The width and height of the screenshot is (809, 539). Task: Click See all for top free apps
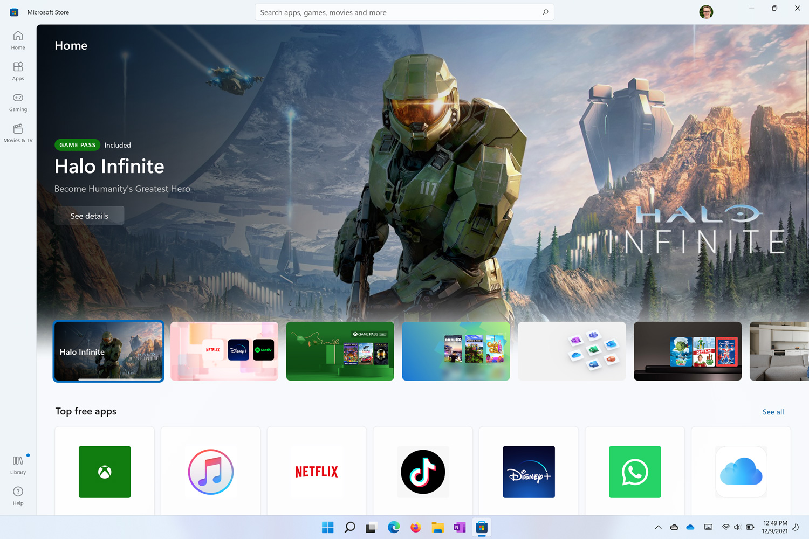(x=773, y=412)
